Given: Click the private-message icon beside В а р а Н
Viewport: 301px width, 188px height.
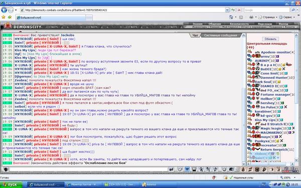Looking at the screenshot, I should 249,64.
